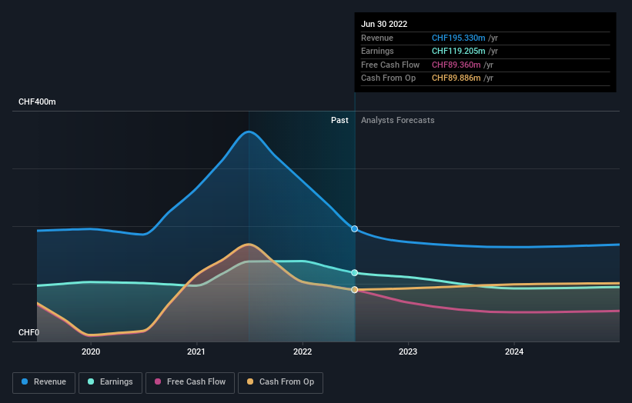Click the 2023 x-axis label

408,351
